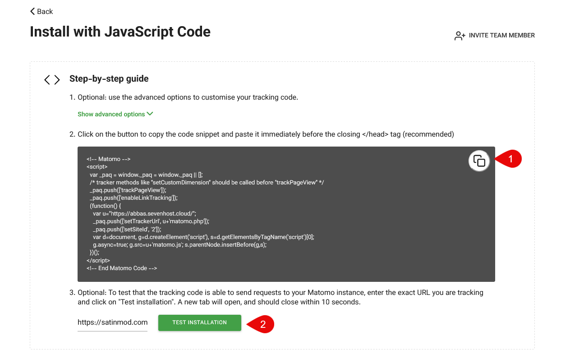Click the 'Install with JavaScript Code' heading
Image resolution: width=561 pixels, height=354 pixels.
120,32
